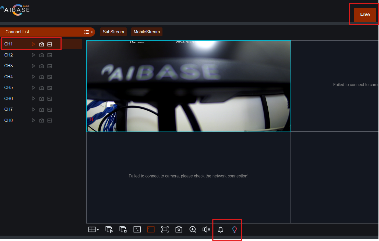
Task: Capture a snapshot from CH4
Action: (42, 77)
